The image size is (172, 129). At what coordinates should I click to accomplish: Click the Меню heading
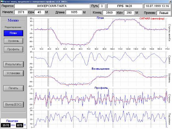[x=13, y=20]
